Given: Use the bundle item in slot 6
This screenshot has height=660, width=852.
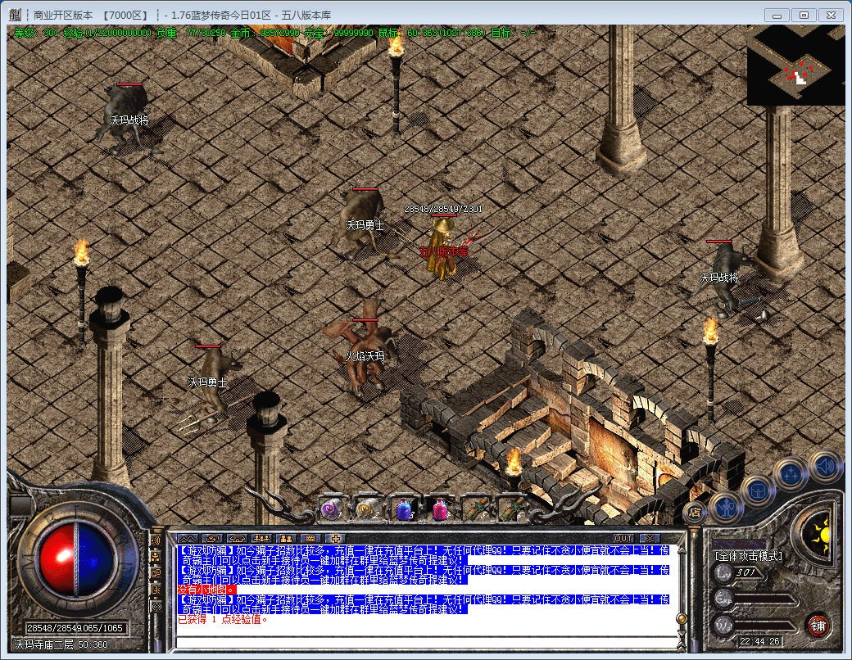Looking at the screenshot, I should (510, 509).
